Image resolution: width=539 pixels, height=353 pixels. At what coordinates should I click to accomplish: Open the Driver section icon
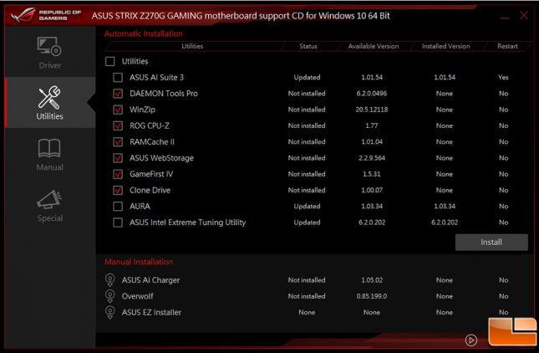pos(49,46)
